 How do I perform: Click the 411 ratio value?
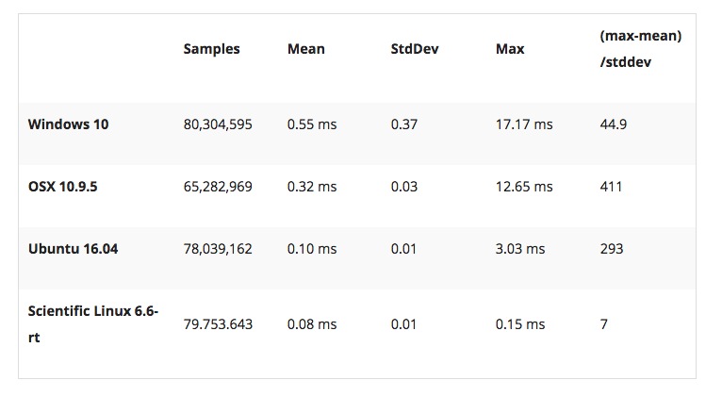click(x=611, y=187)
